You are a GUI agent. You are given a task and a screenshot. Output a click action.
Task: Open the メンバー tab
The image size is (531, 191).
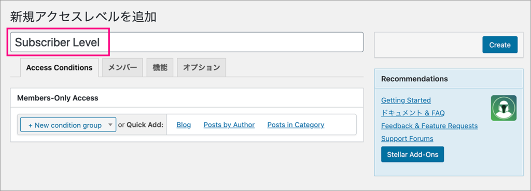point(122,68)
